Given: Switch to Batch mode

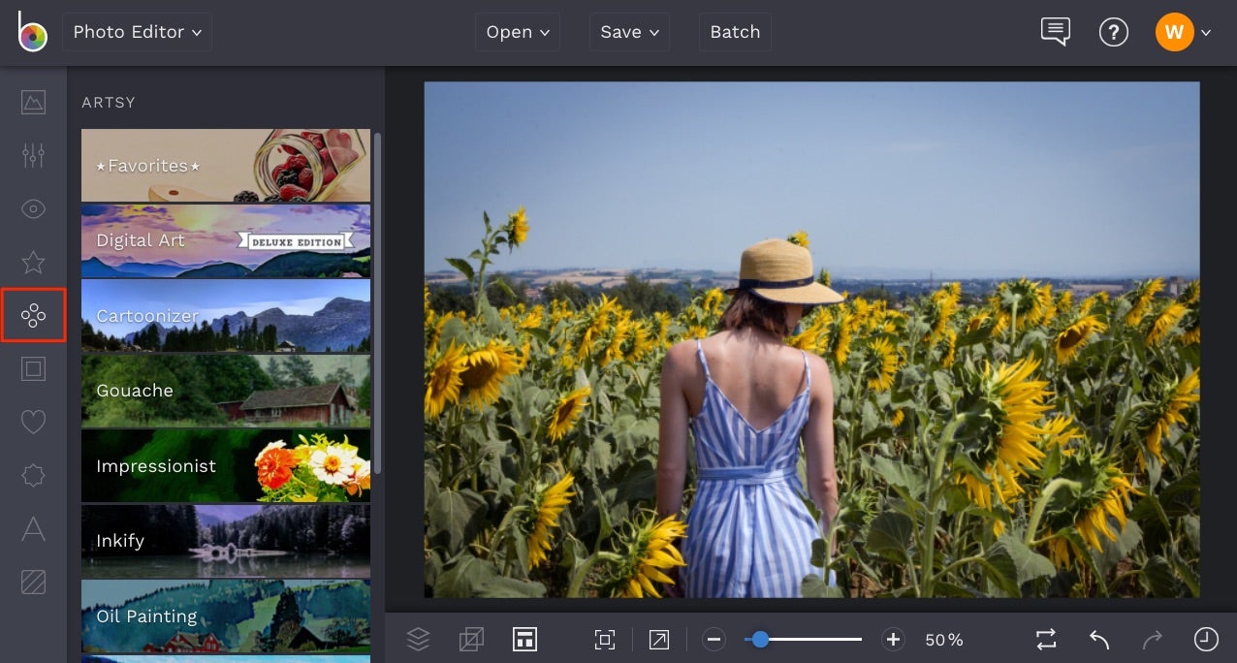Looking at the screenshot, I should click(x=734, y=31).
